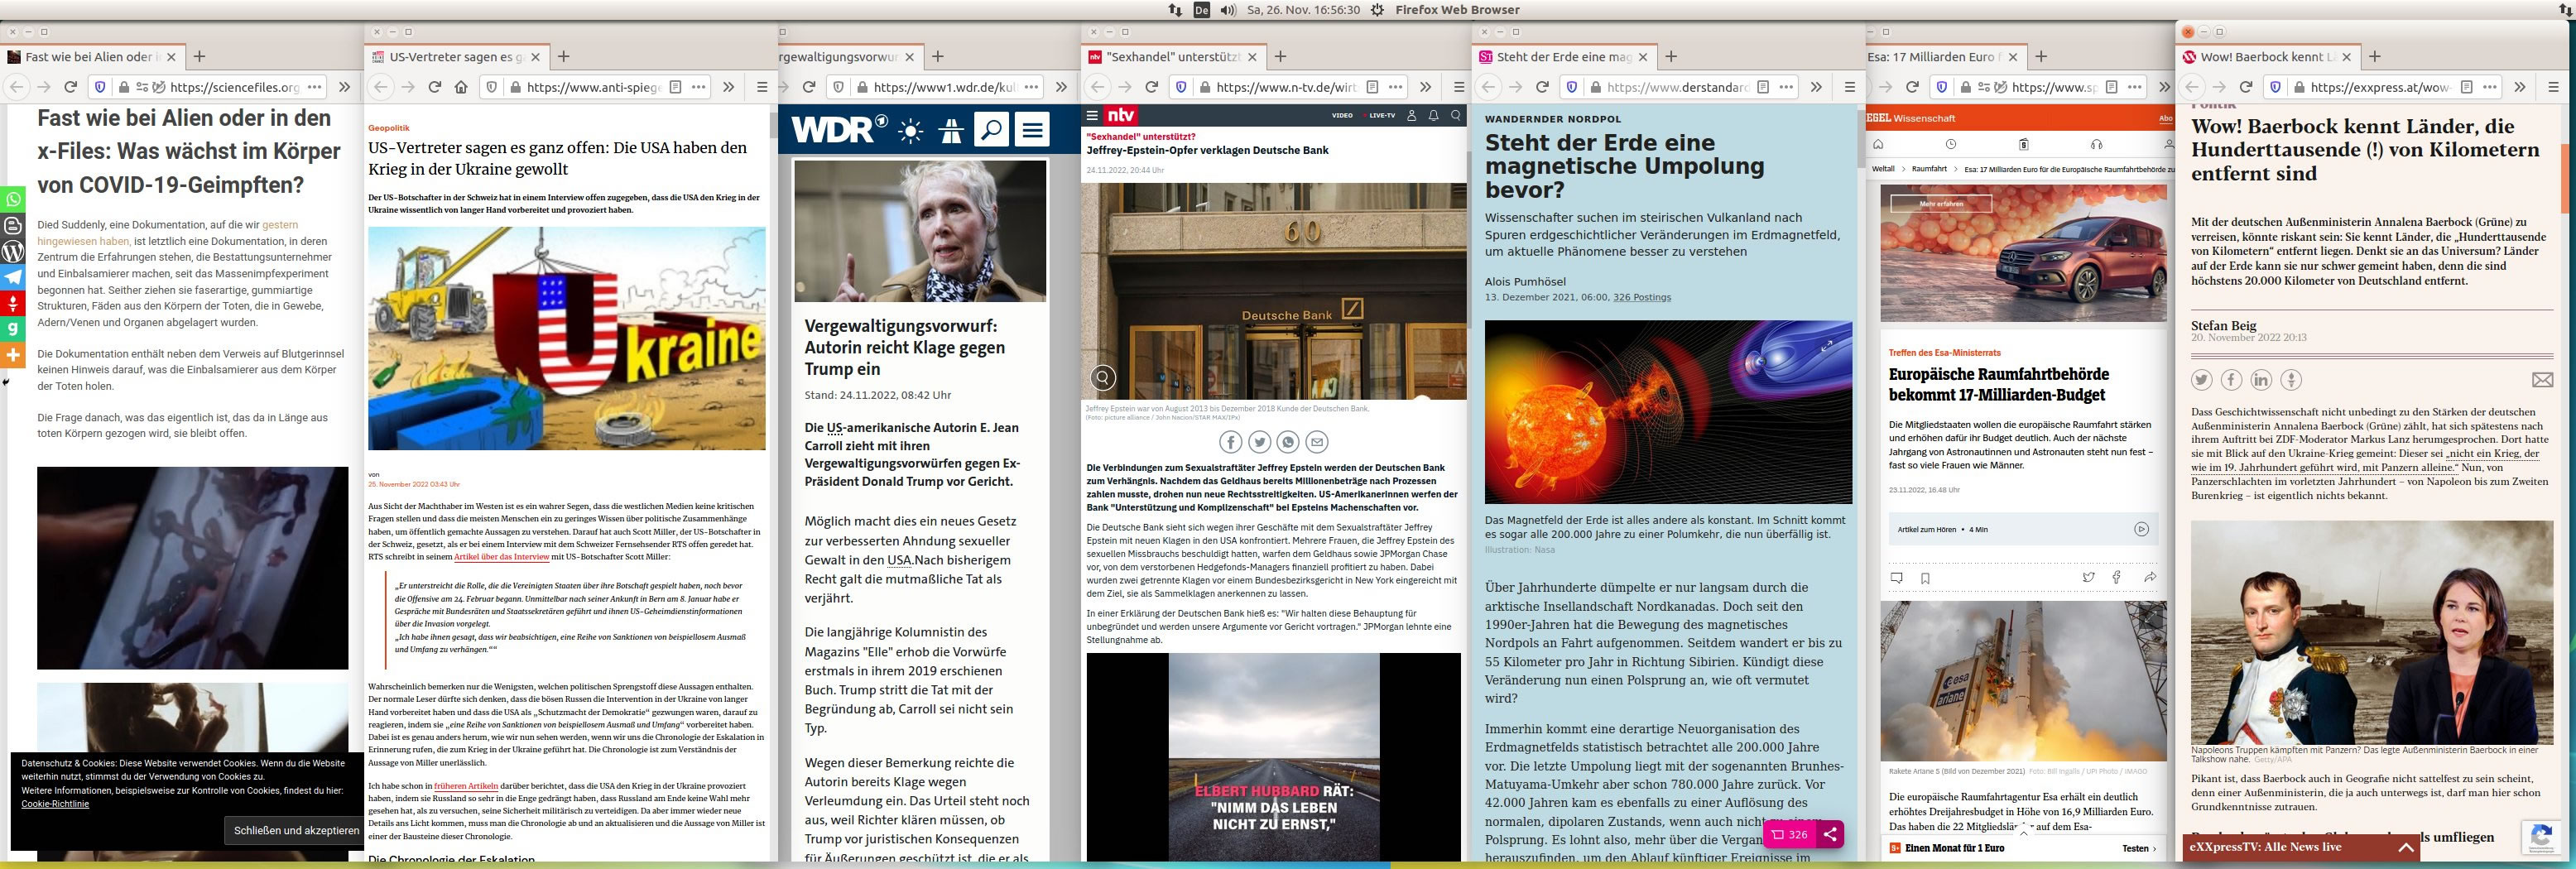Enlarge the Deutsche Bank photo with magnifier icon
This screenshot has height=869, width=2576.
pos(1103,378)
